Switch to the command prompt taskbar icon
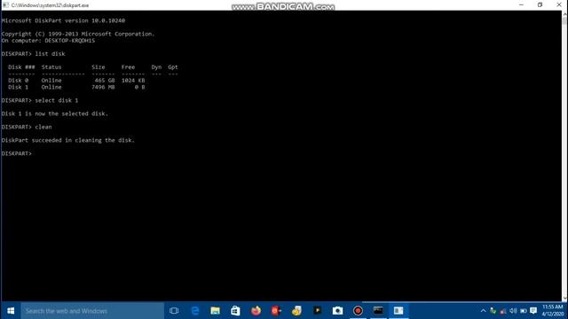Screen dimensions: 568x319 (378, 311)
